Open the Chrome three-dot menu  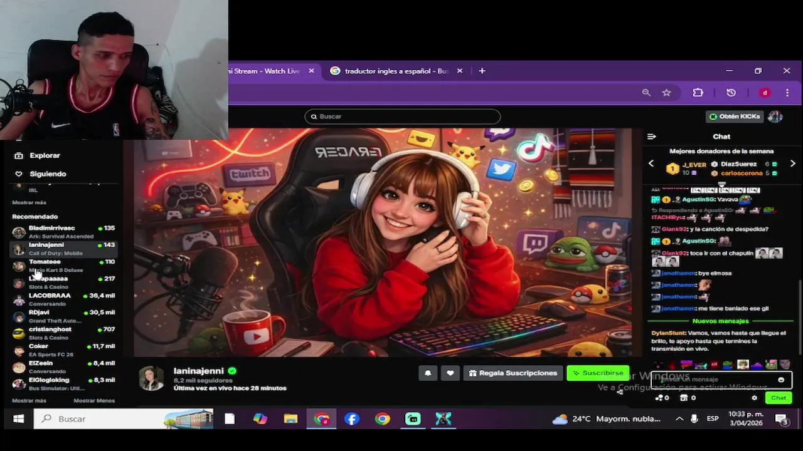787,93
